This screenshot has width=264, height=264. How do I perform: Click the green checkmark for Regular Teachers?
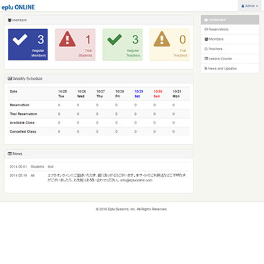click(x=114, y=40)
